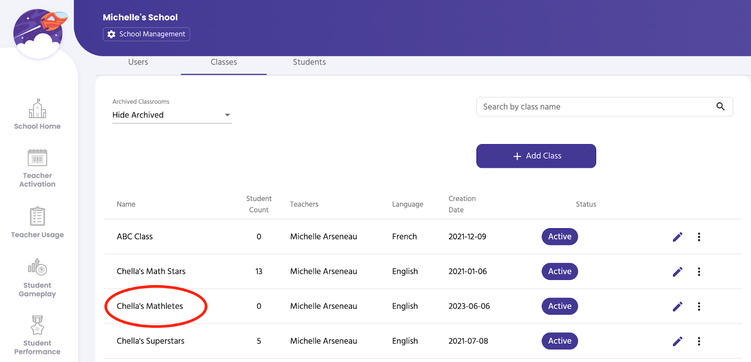Viewport: 751px width, 362px height.
Task: Open Student Gameplay section
Action: click(37, 277)
